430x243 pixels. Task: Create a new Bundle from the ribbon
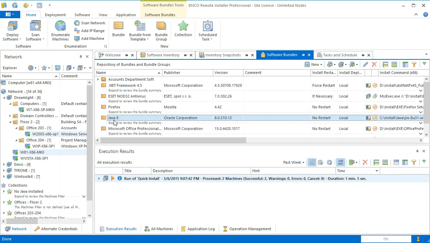point(118,27)
